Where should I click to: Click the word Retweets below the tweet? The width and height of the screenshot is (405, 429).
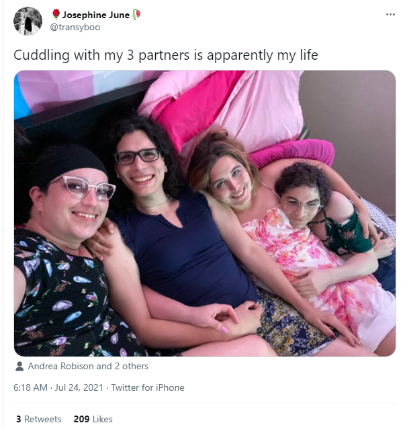[x=43, y=419]
